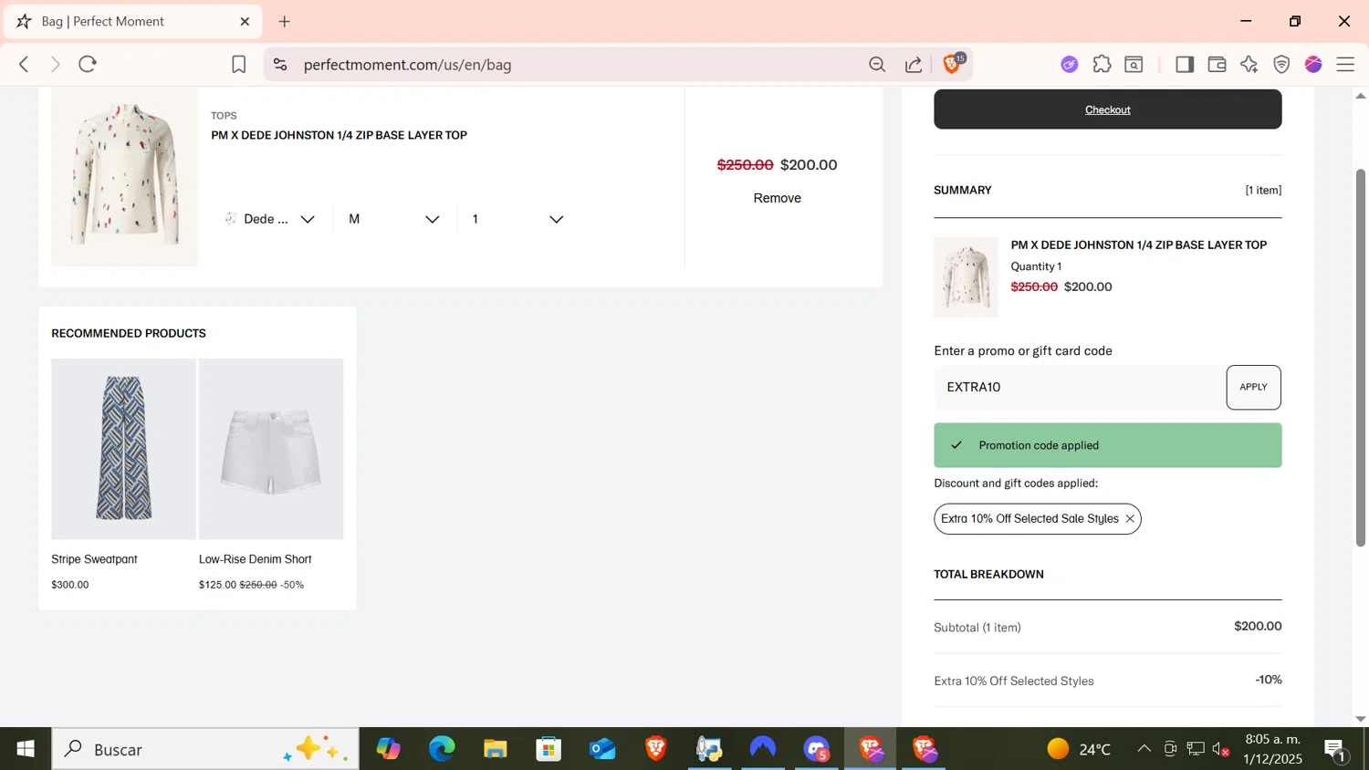Open the size M dropdown
The height and width of the screenshot is (770, 1369).
click(394, 219)
